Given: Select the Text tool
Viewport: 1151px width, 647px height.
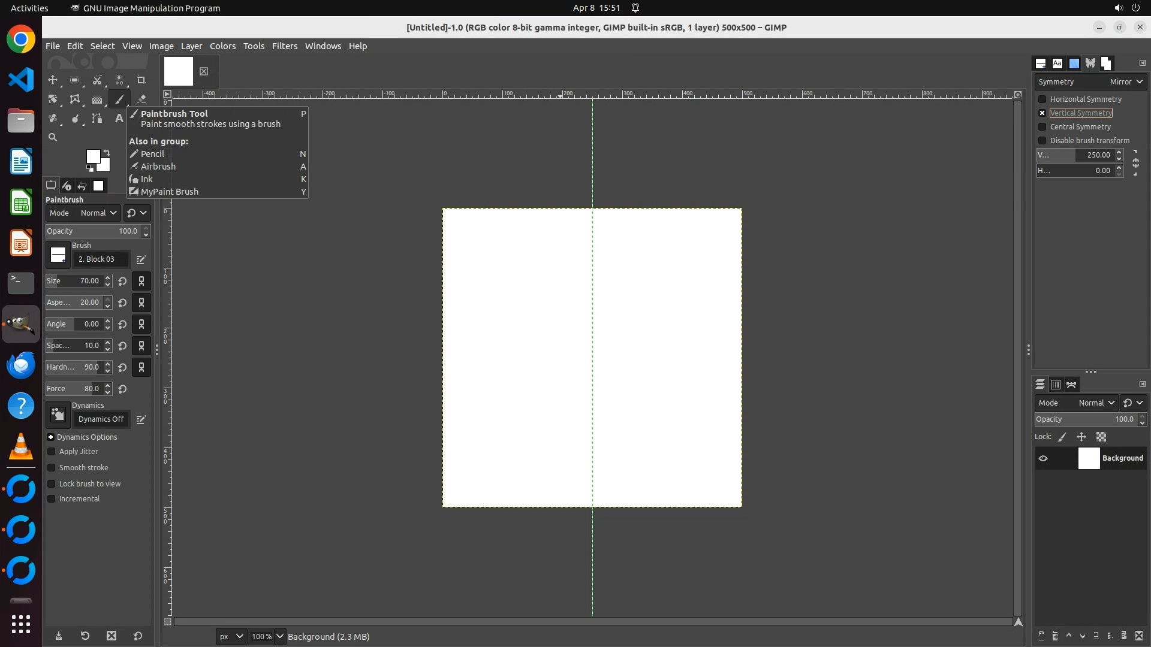Looking at the screenshot, I should tap(119, 119).
